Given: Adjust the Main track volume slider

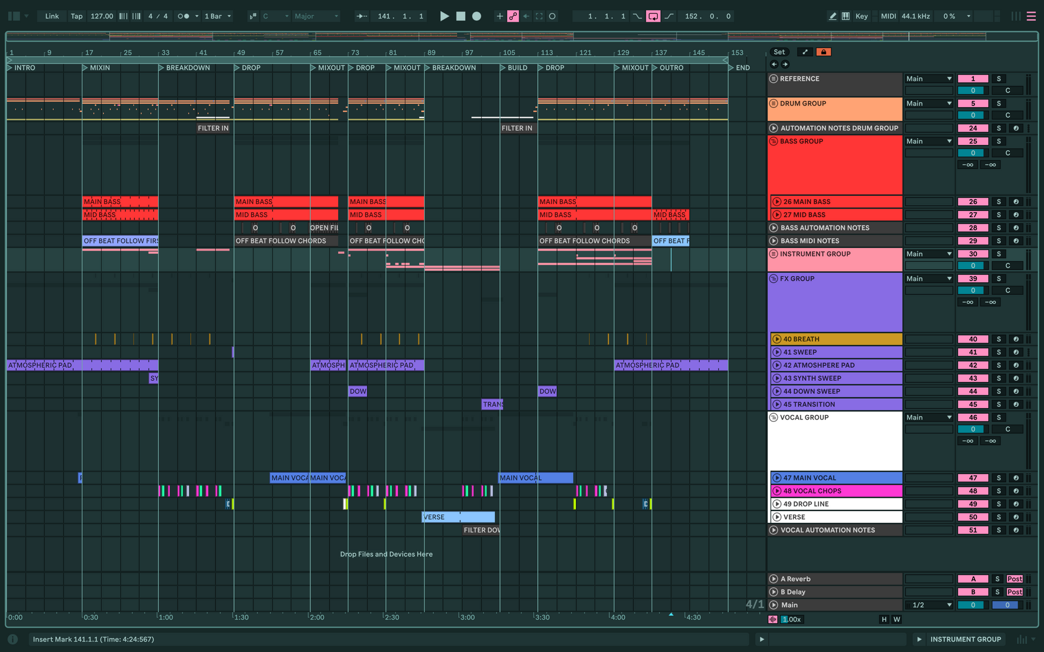Looking at the screenshot, I should point(973,605).
